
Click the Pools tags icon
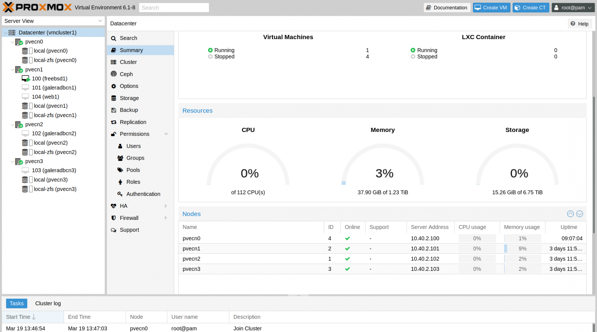[120, 170]
